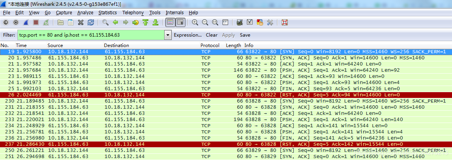Open the Help menu

194,13
